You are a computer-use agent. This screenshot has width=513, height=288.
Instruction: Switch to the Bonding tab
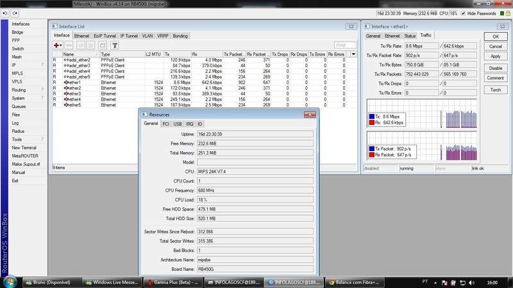tap(180, 36)
